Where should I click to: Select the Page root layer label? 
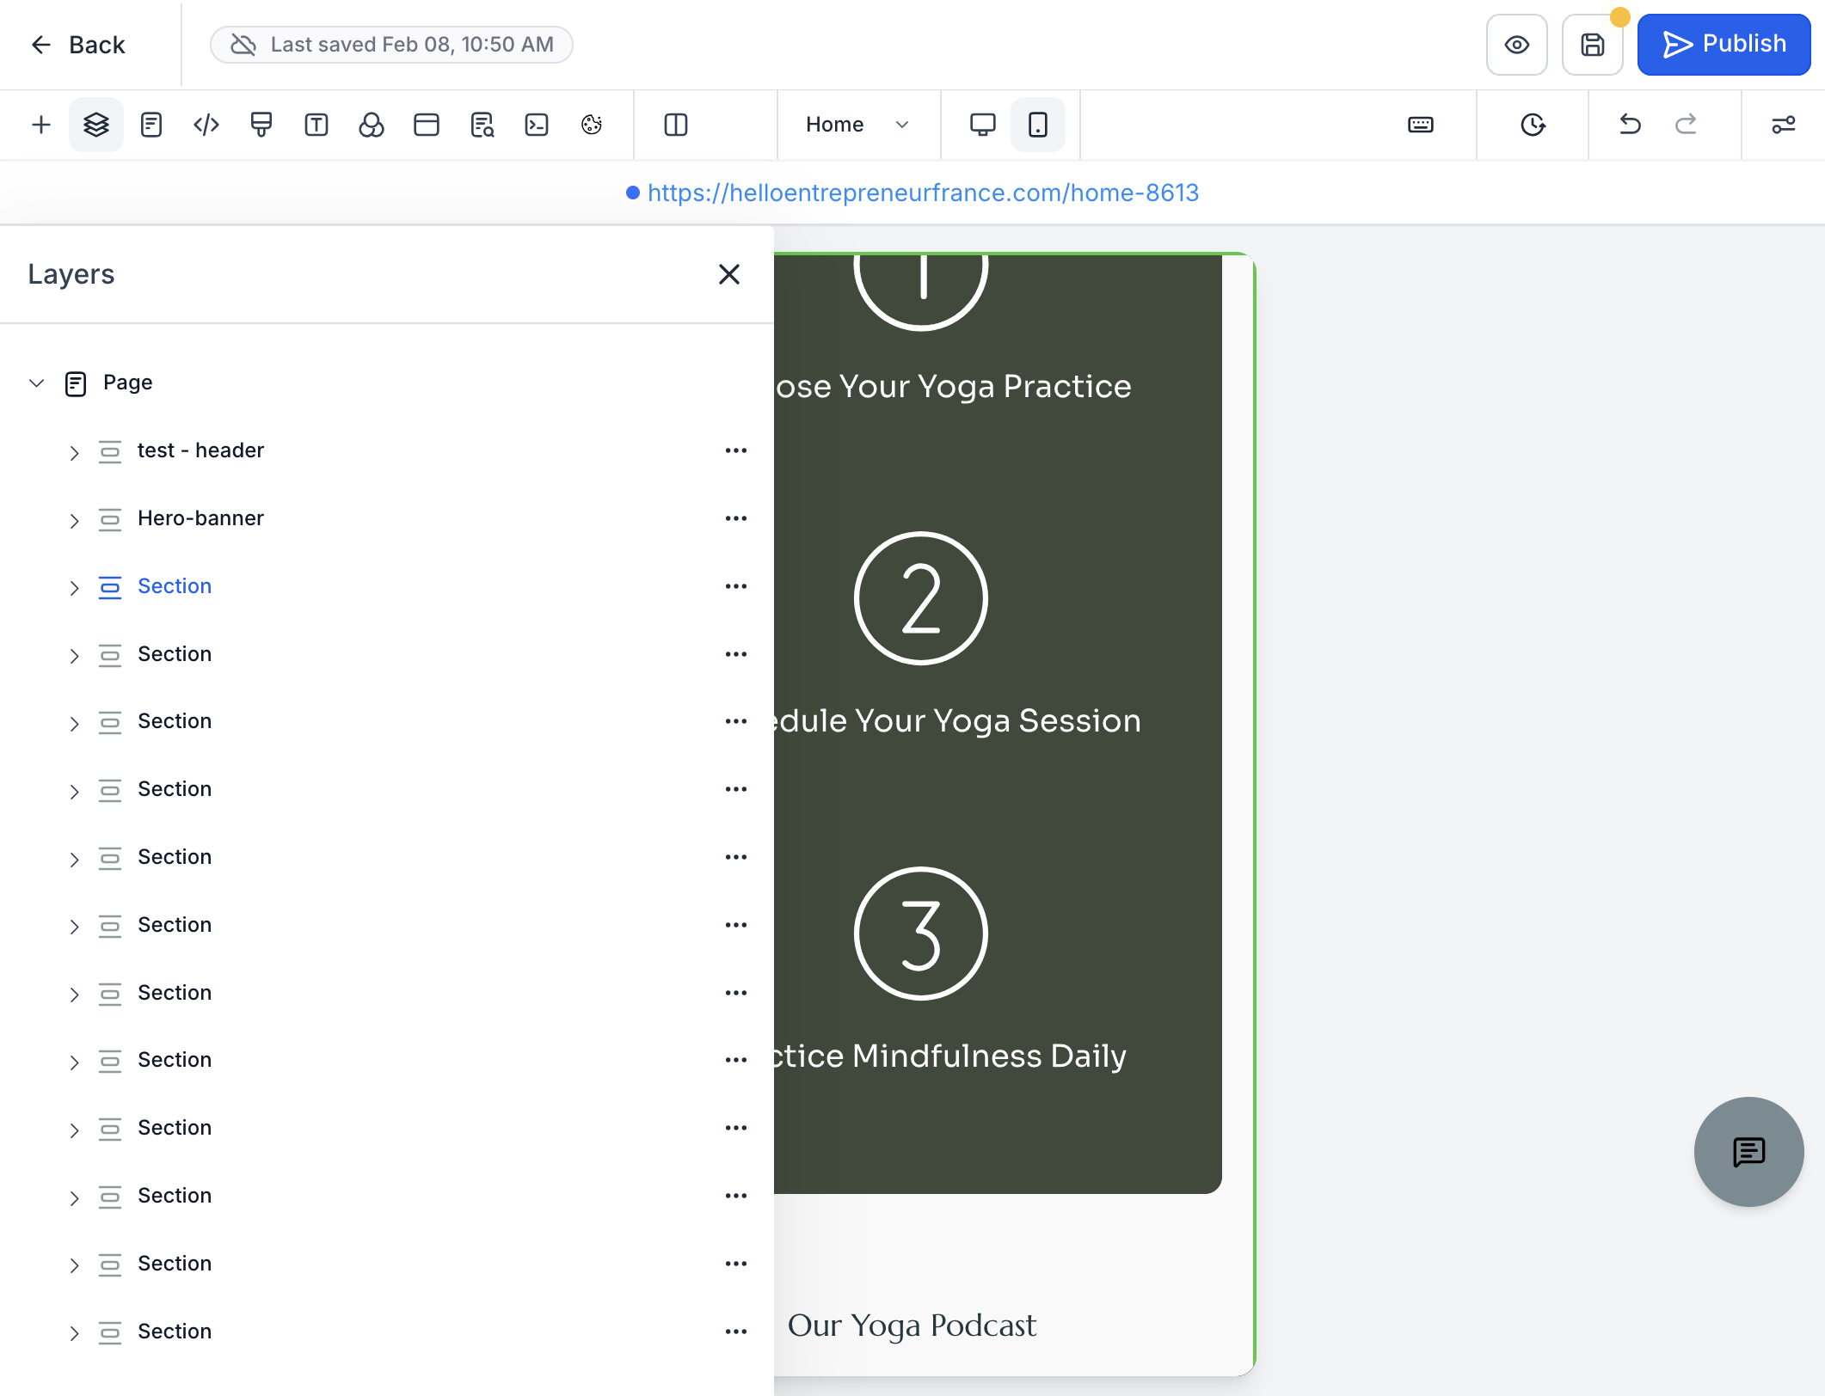pos(128,383)
